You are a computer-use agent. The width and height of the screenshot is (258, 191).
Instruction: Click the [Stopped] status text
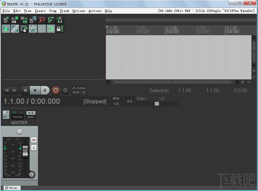pos(95,101)
